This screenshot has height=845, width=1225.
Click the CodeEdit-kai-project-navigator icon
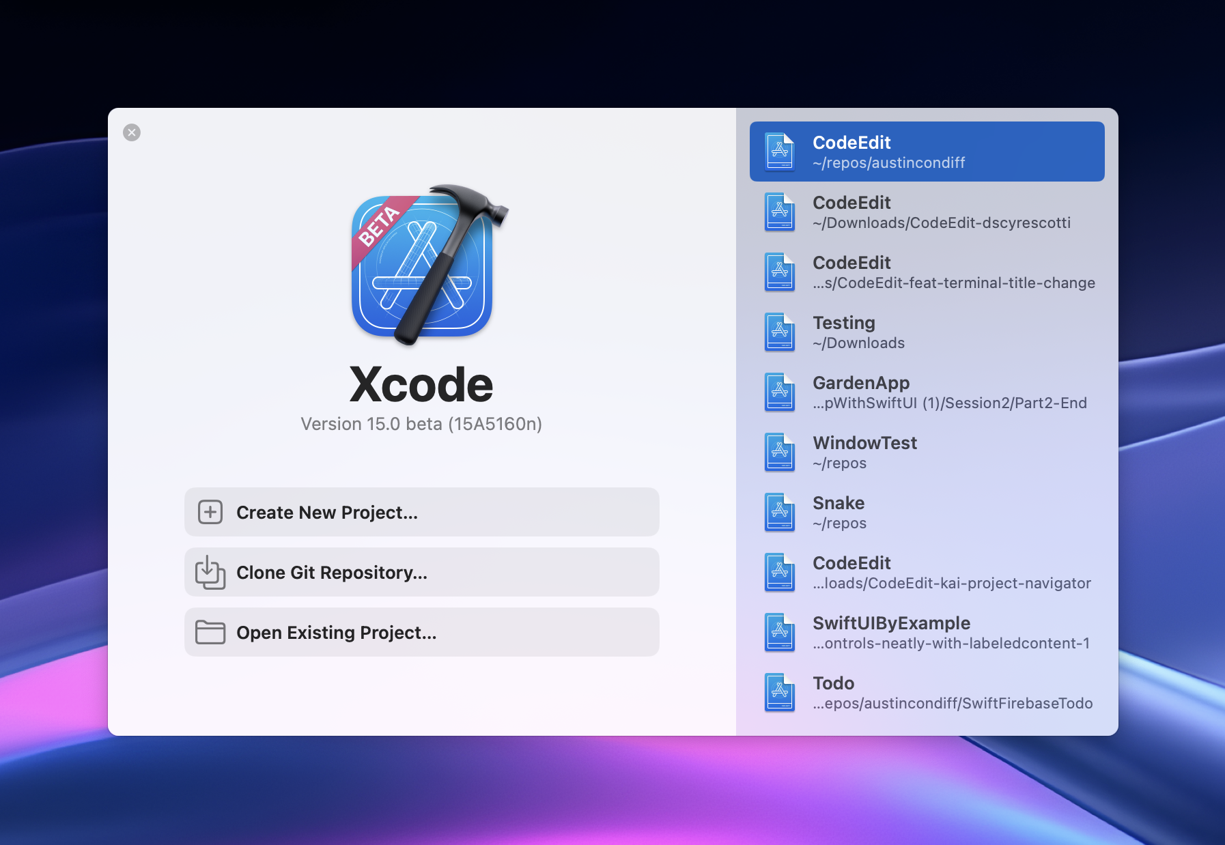click(x=779, y=572)
